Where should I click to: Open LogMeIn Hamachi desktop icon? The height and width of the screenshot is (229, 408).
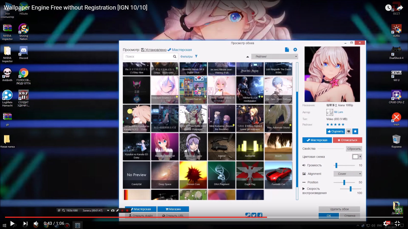coord(7,98)
